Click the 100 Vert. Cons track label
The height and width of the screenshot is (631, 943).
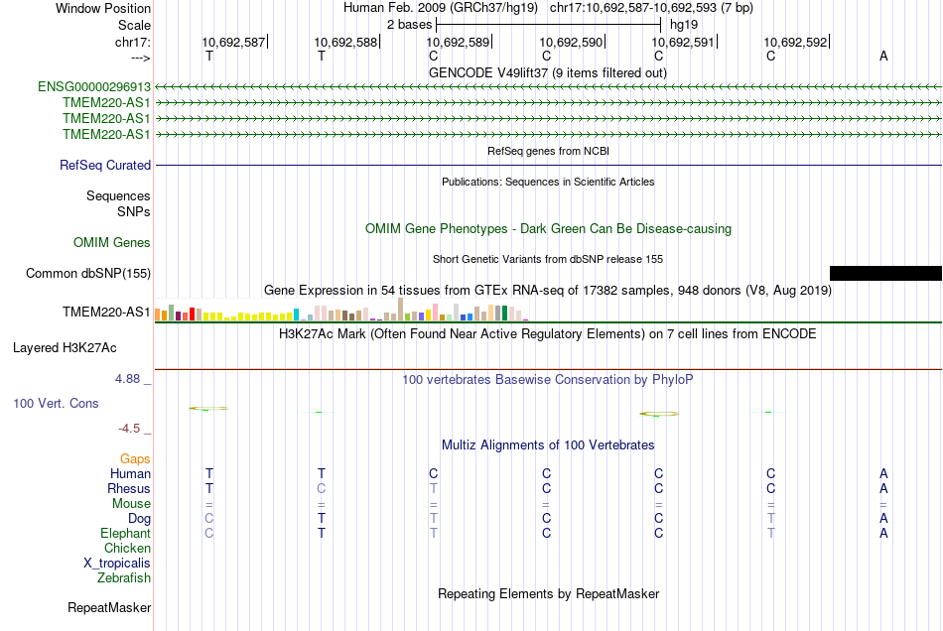[x=56, y=403]
